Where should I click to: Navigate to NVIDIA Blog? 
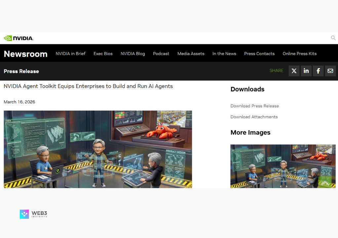pyautogui.click(x=132, y=54)
